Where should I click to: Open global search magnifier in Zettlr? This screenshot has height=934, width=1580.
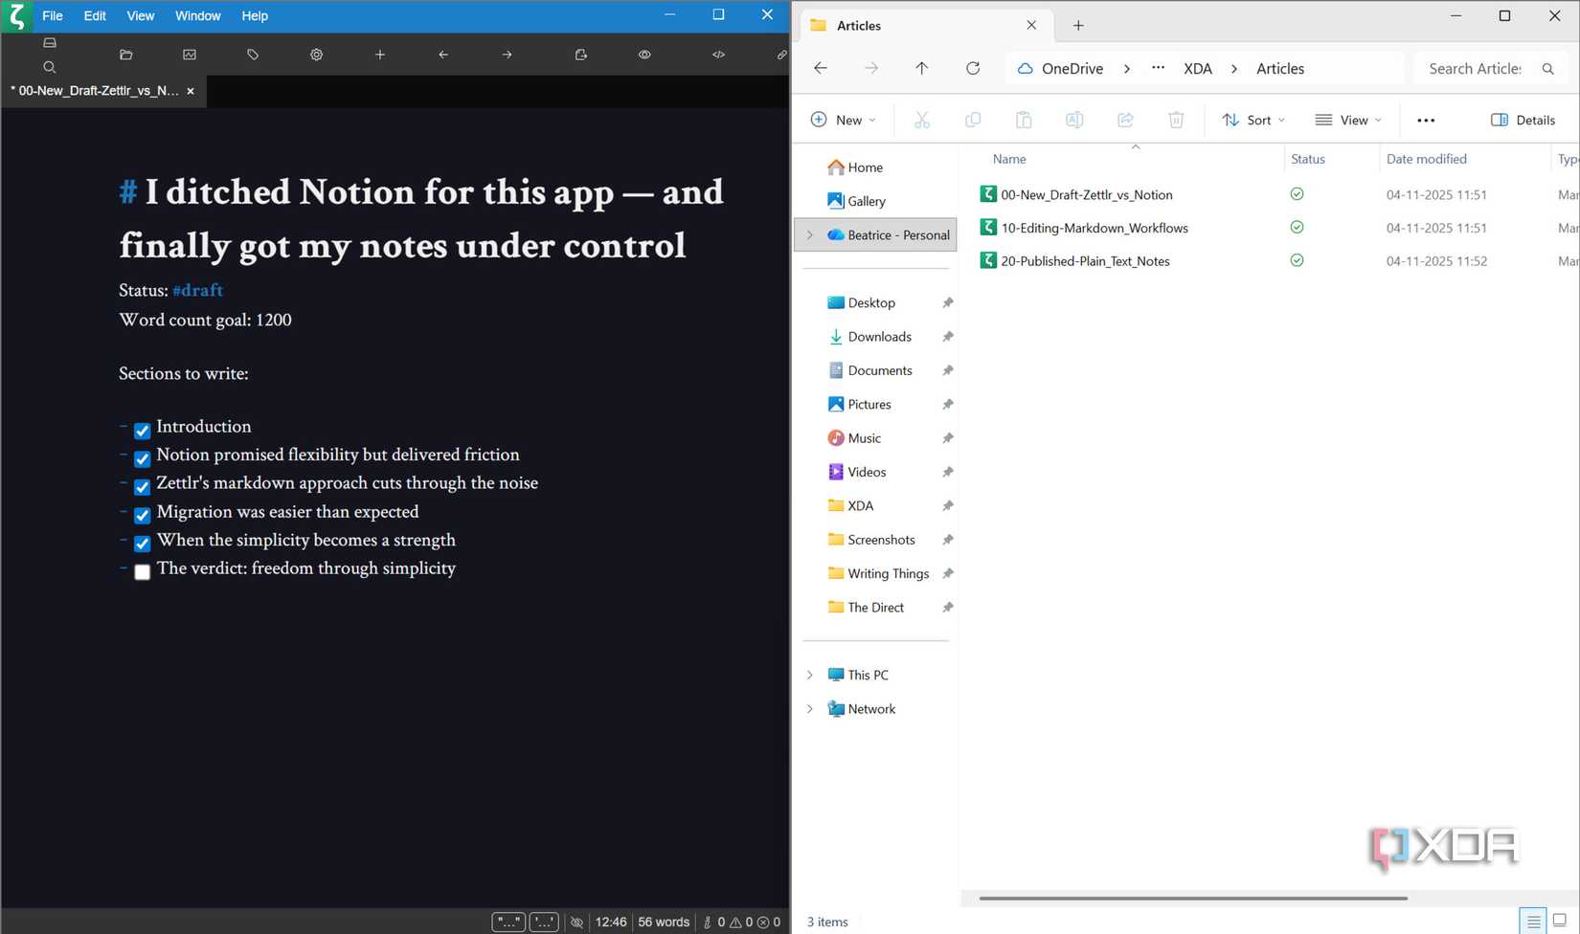click(50, 67)
